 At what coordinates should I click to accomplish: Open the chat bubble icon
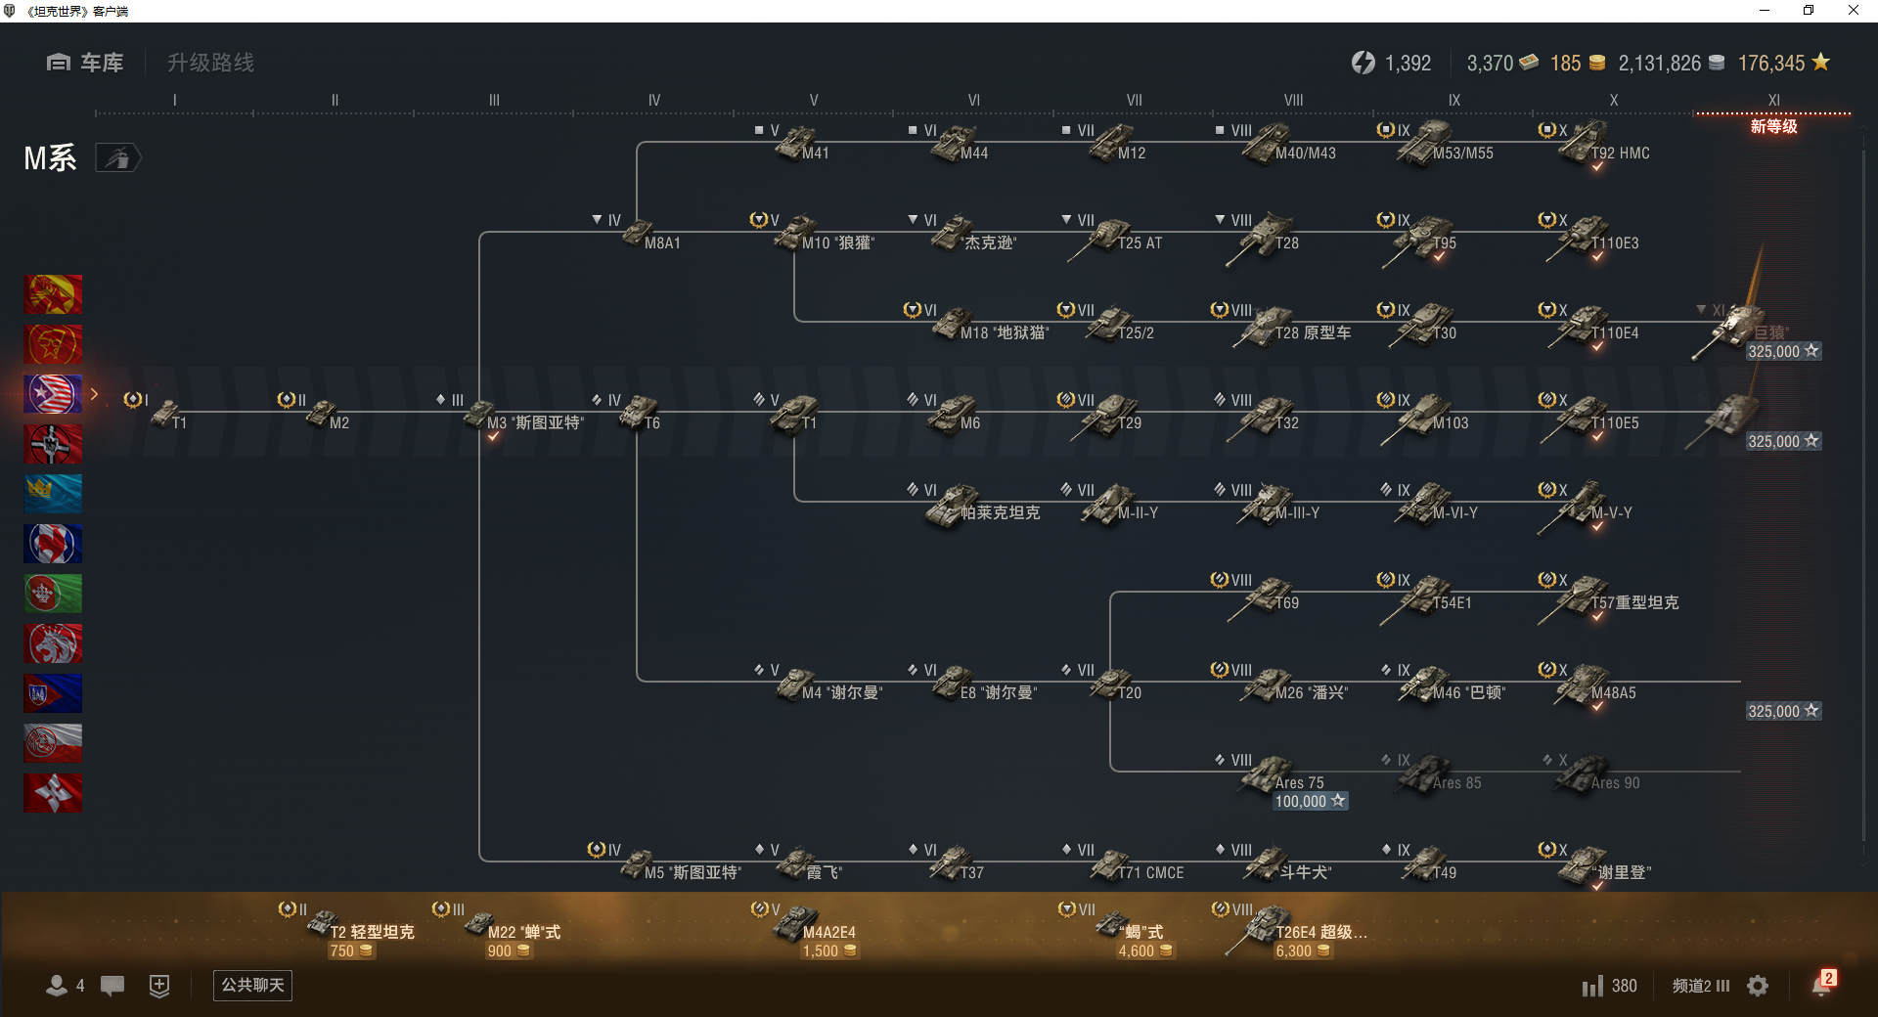(x=112, y=986)
